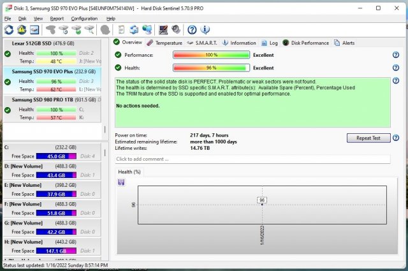The image size is (408, 271).
Task: Save the health chart with the floppy icon
Action: tap(121, 182)
